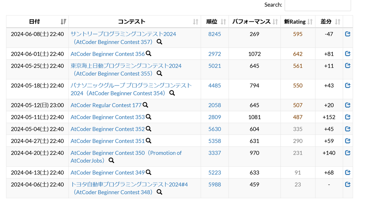Click share icon in 2024-05-12 row
This screenshot has width=366, height=207.
click(x=348, y=105)
